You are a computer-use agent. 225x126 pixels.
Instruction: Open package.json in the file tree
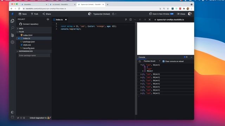(29, 42)
